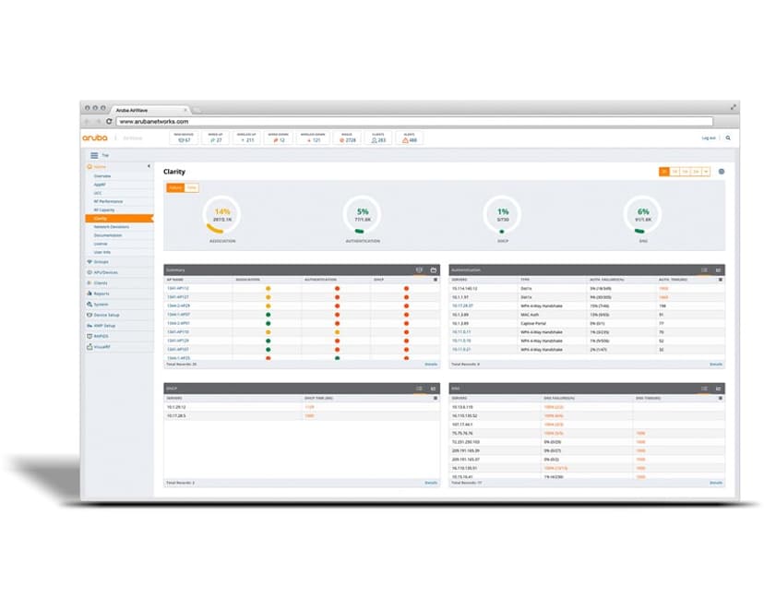Open the Clarity settings gear icon

pos(722,171)
